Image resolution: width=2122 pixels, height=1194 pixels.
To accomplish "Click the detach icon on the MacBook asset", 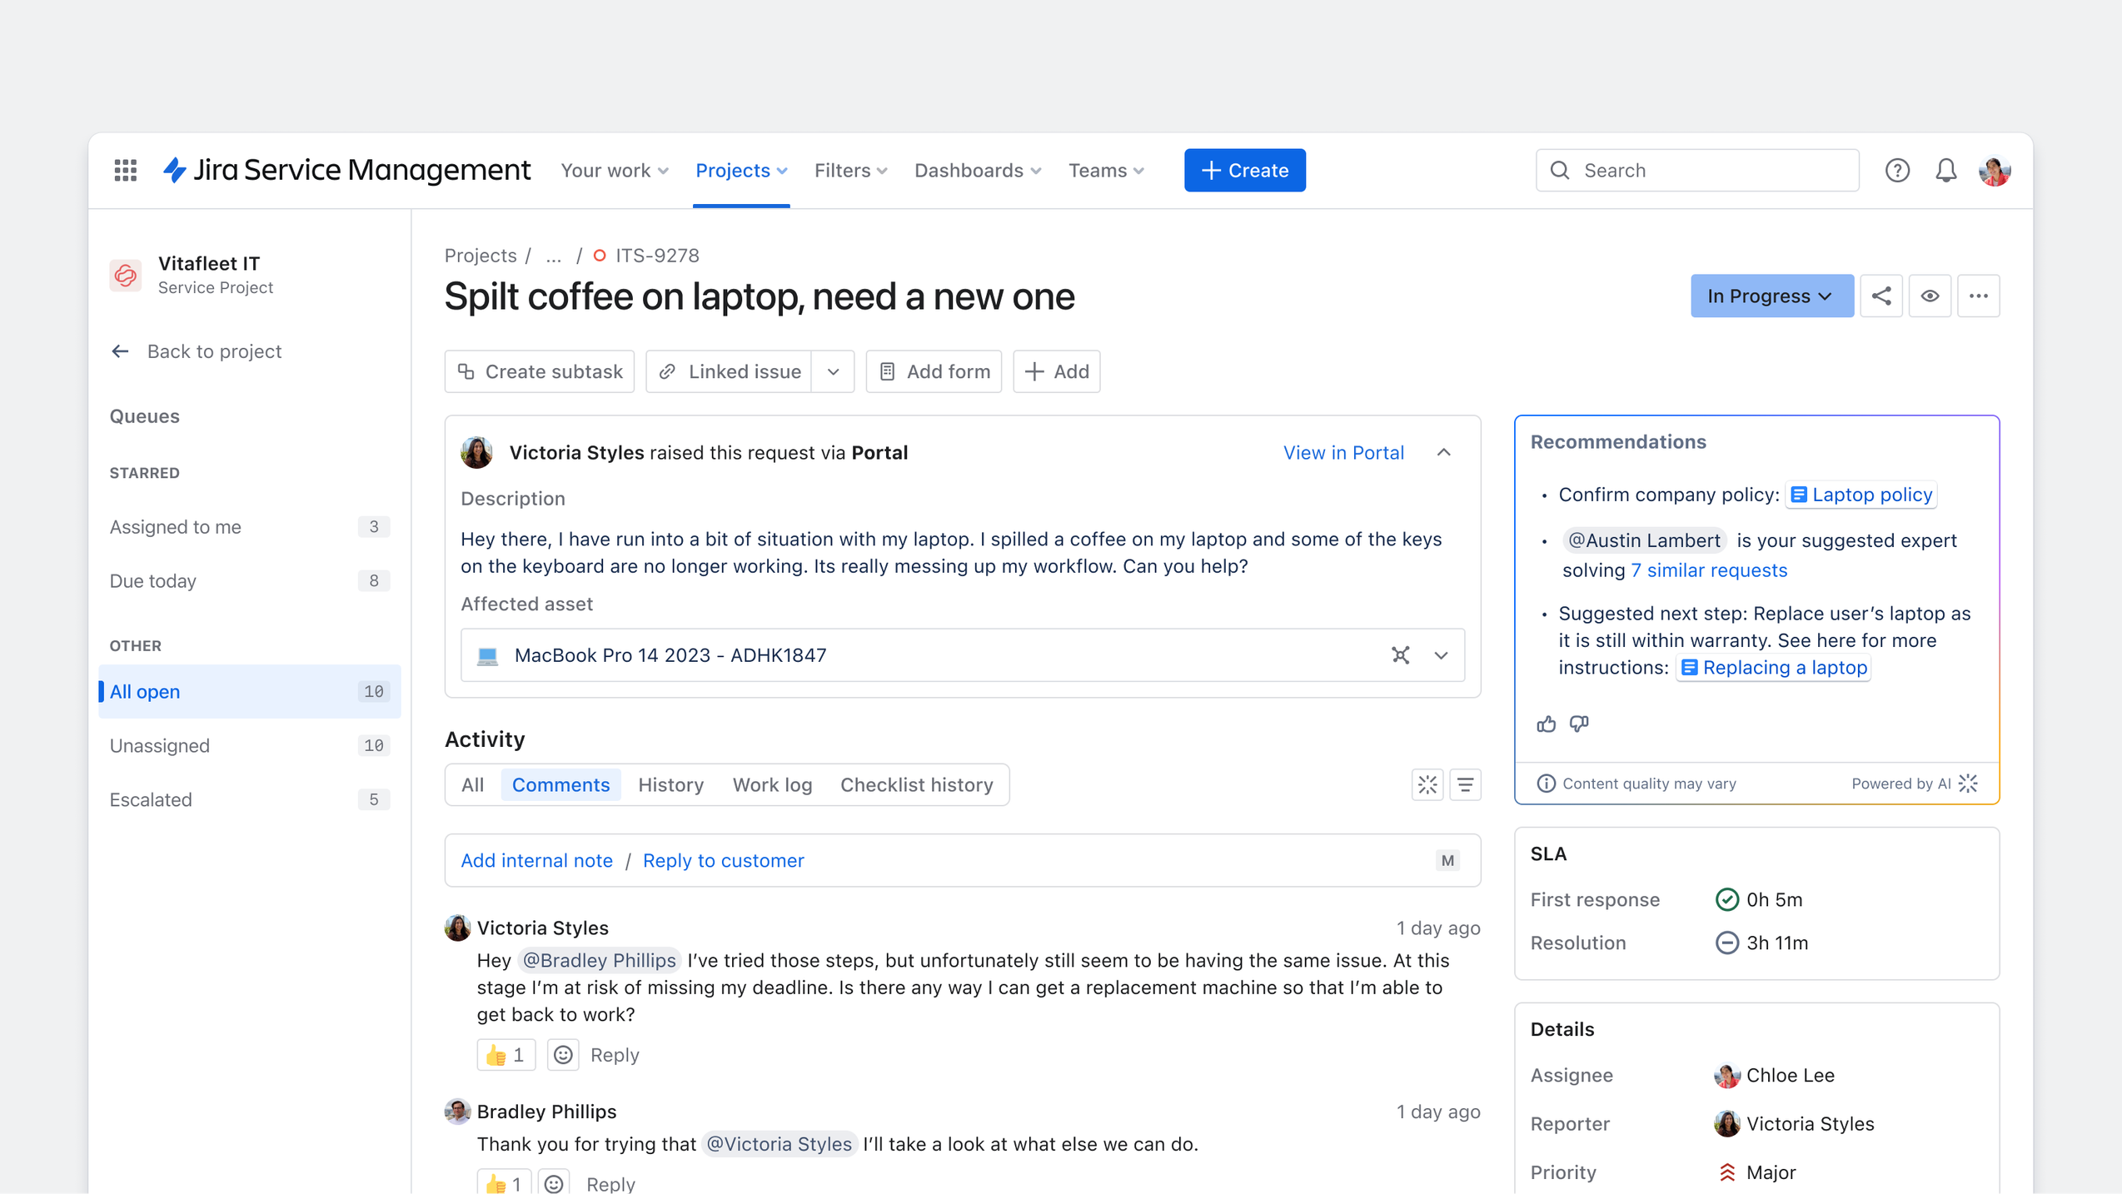I will (x=1402, y=655).
